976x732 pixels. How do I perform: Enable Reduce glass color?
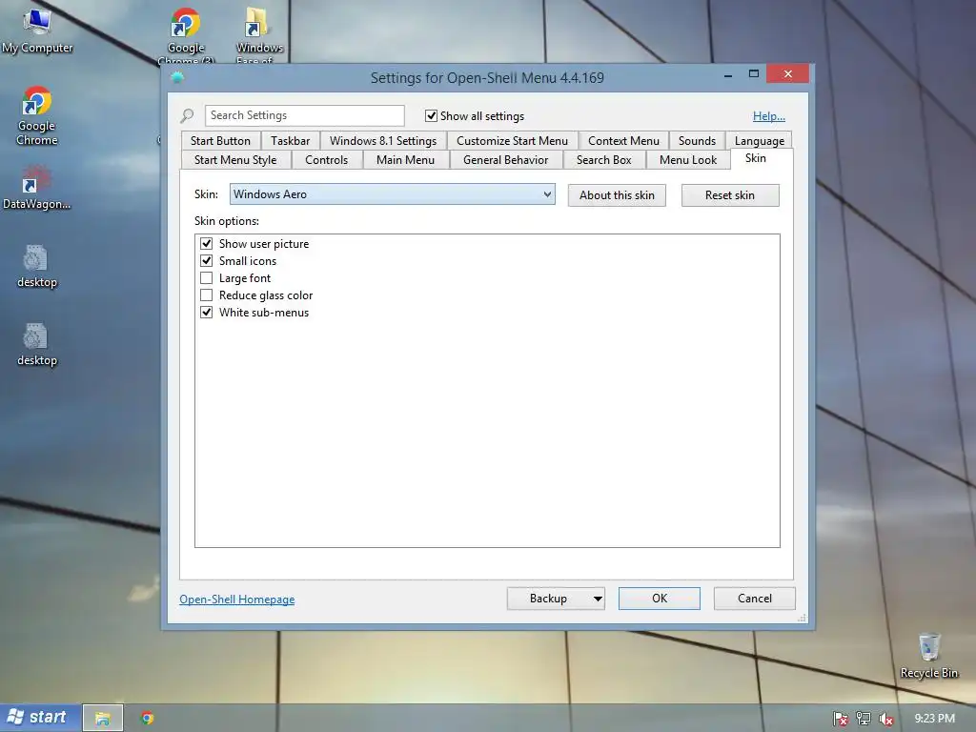tap(207, 295)
